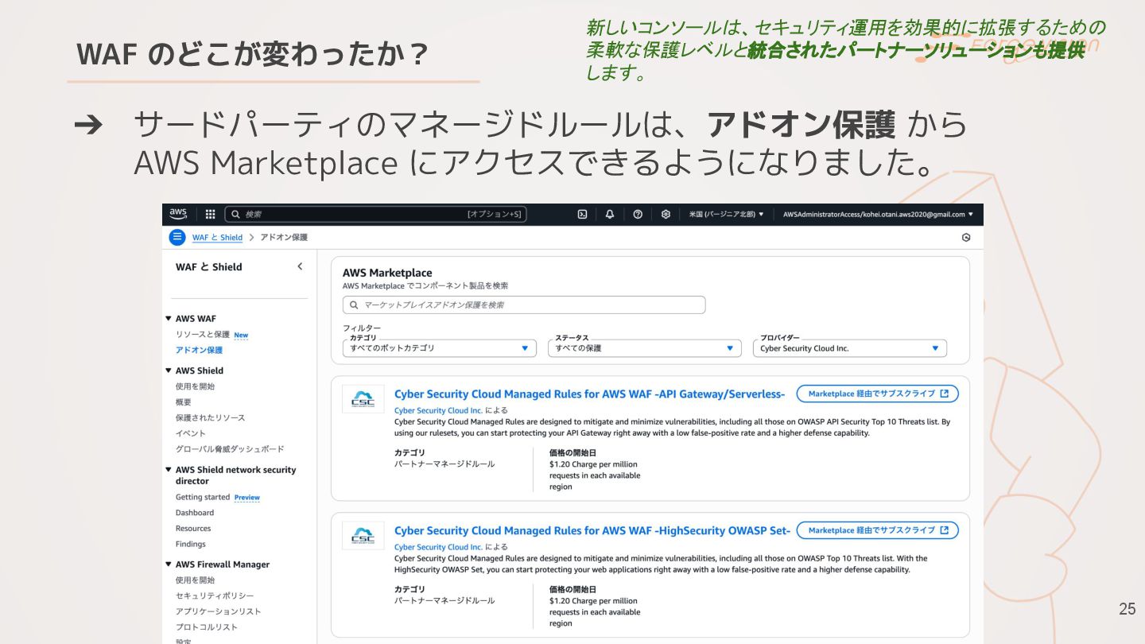Screen dimensions: 1145x644
Task: Open 保護されたリソース in the sidebar
Action: pyautogui.click(x=210, y=417)
